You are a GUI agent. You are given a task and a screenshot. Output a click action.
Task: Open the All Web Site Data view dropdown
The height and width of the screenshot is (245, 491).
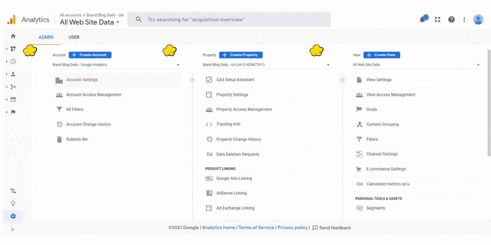click(x=417, y=65)
